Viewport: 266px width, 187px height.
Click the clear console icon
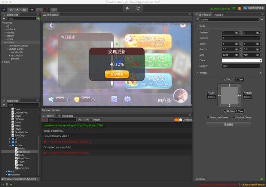pos(44,120)
